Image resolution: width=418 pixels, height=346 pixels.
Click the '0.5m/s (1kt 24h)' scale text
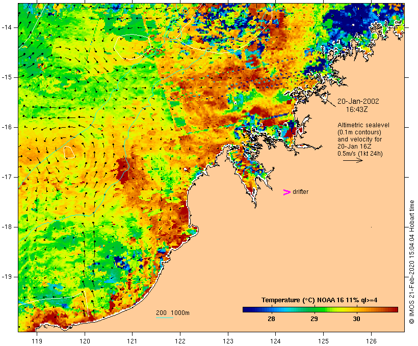360,154
